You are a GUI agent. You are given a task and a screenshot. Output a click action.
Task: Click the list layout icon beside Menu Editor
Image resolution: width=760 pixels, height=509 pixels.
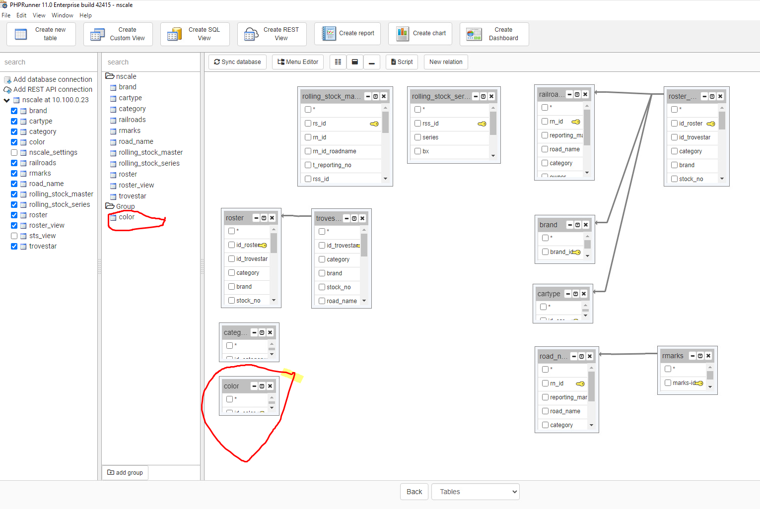[x=338, y=62]
